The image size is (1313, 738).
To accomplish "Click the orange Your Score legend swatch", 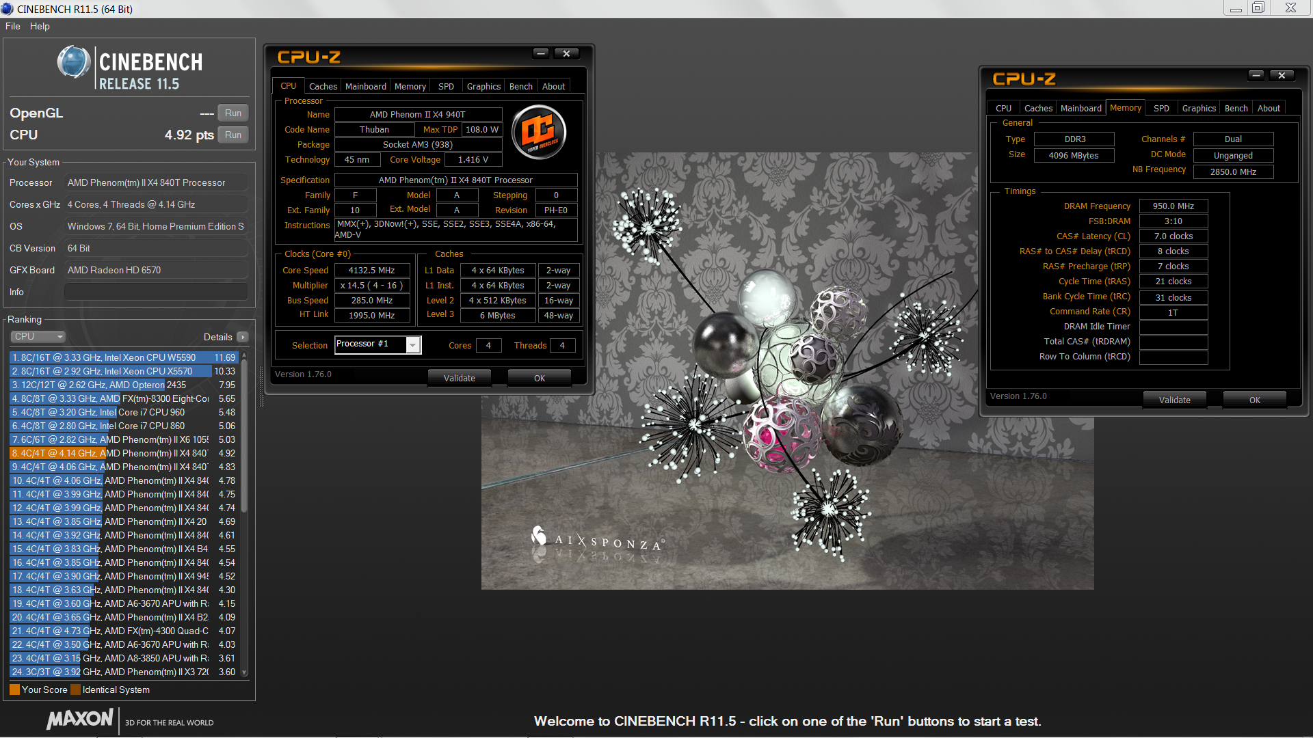I will pos(14,689).
